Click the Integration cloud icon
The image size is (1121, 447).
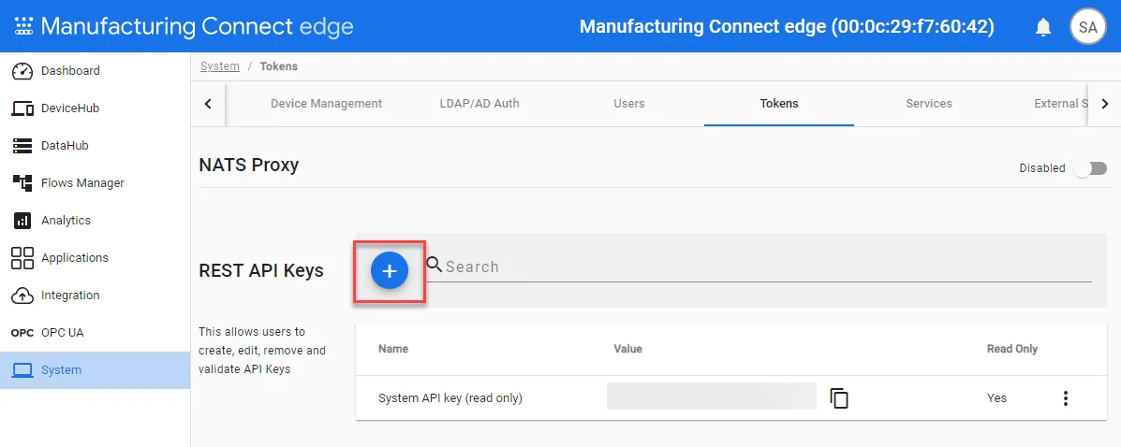point(22,295)
